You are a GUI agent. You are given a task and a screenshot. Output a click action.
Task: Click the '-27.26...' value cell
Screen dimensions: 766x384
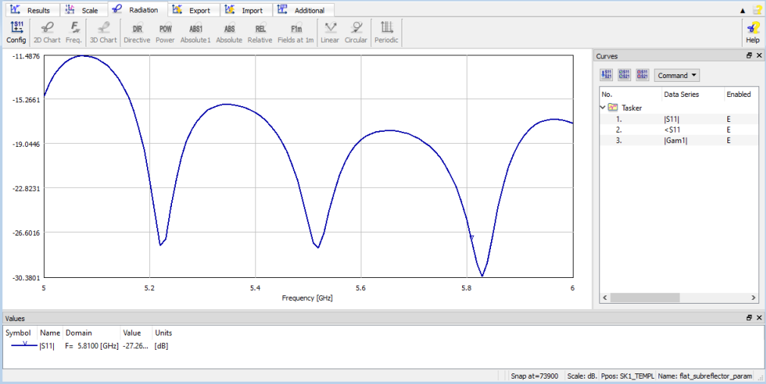click(136, 346)
